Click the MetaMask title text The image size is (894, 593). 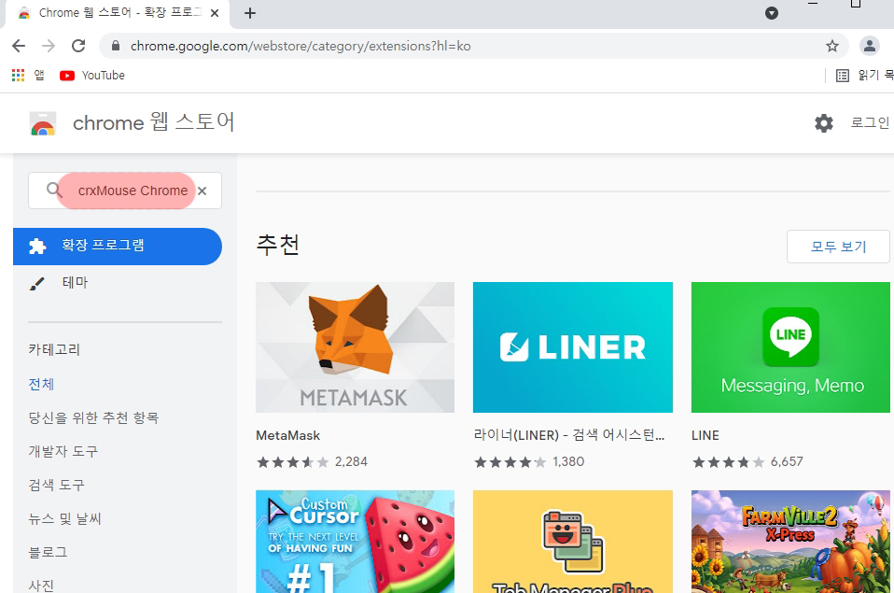point(288,435)
